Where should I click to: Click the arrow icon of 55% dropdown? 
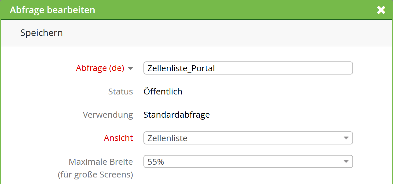tap(346, 161)
